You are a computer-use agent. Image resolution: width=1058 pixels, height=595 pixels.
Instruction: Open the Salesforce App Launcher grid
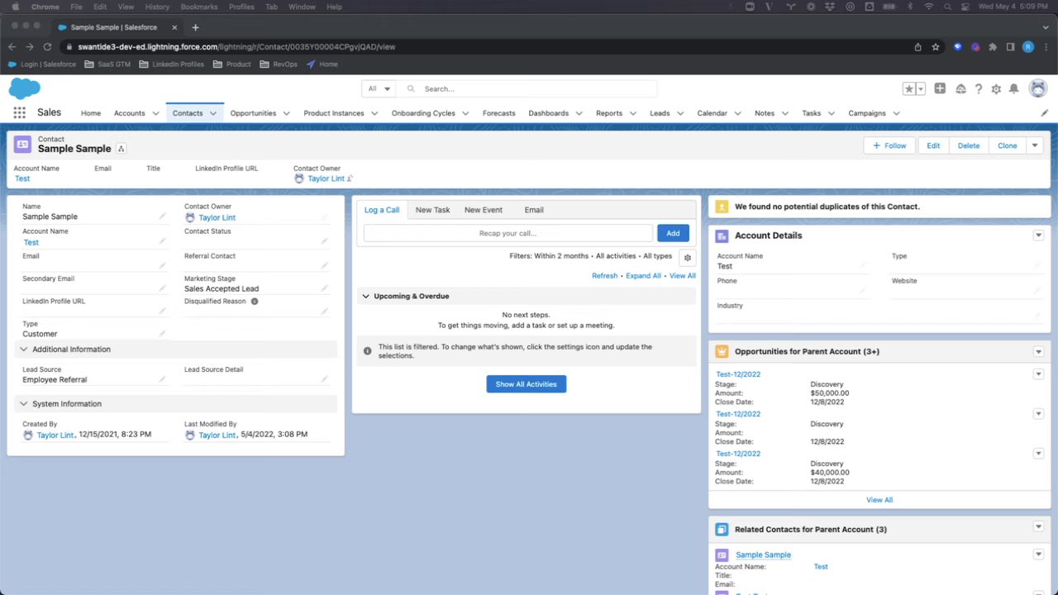point(19,113)
